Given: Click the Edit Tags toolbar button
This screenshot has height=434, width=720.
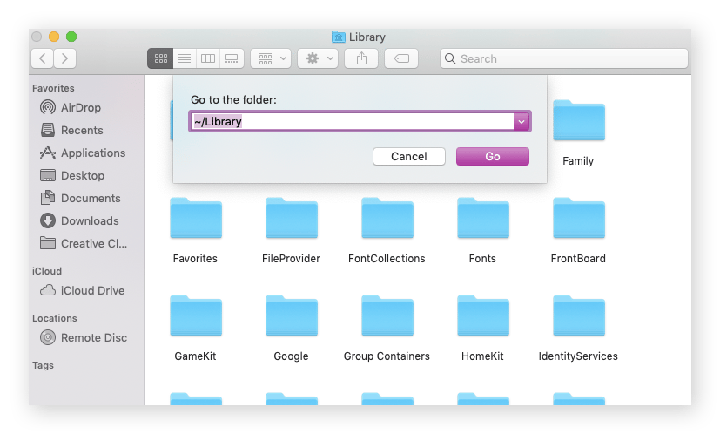Looking at the screenshot, I should point(401,58).
